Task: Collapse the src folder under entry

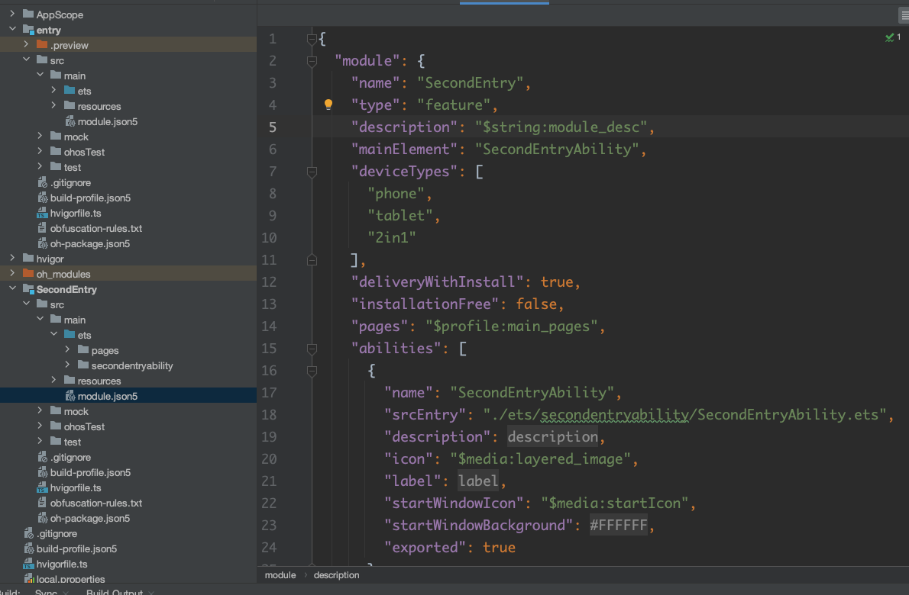Action: (x=26, y=59)
